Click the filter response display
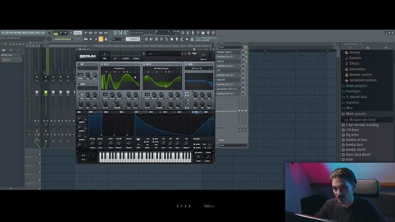 point(199,81)
